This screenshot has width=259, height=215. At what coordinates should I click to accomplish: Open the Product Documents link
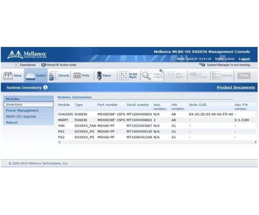tap(236, 87)
